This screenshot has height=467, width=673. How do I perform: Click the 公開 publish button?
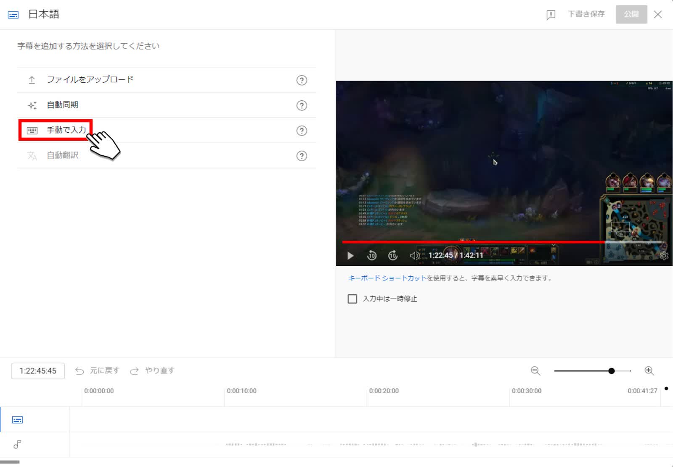click(x=631, y=14)
